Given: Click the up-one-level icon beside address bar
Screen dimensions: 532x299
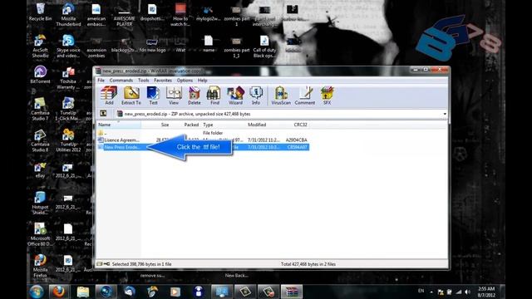Looking at the screenshot, I should pyautogui.click(x=103, y=114).
